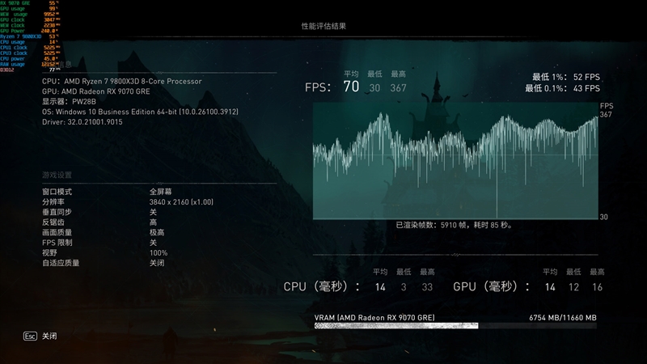Click the FPS line graph
Viewport: 647px width, 364px height.
click(455, 163)
